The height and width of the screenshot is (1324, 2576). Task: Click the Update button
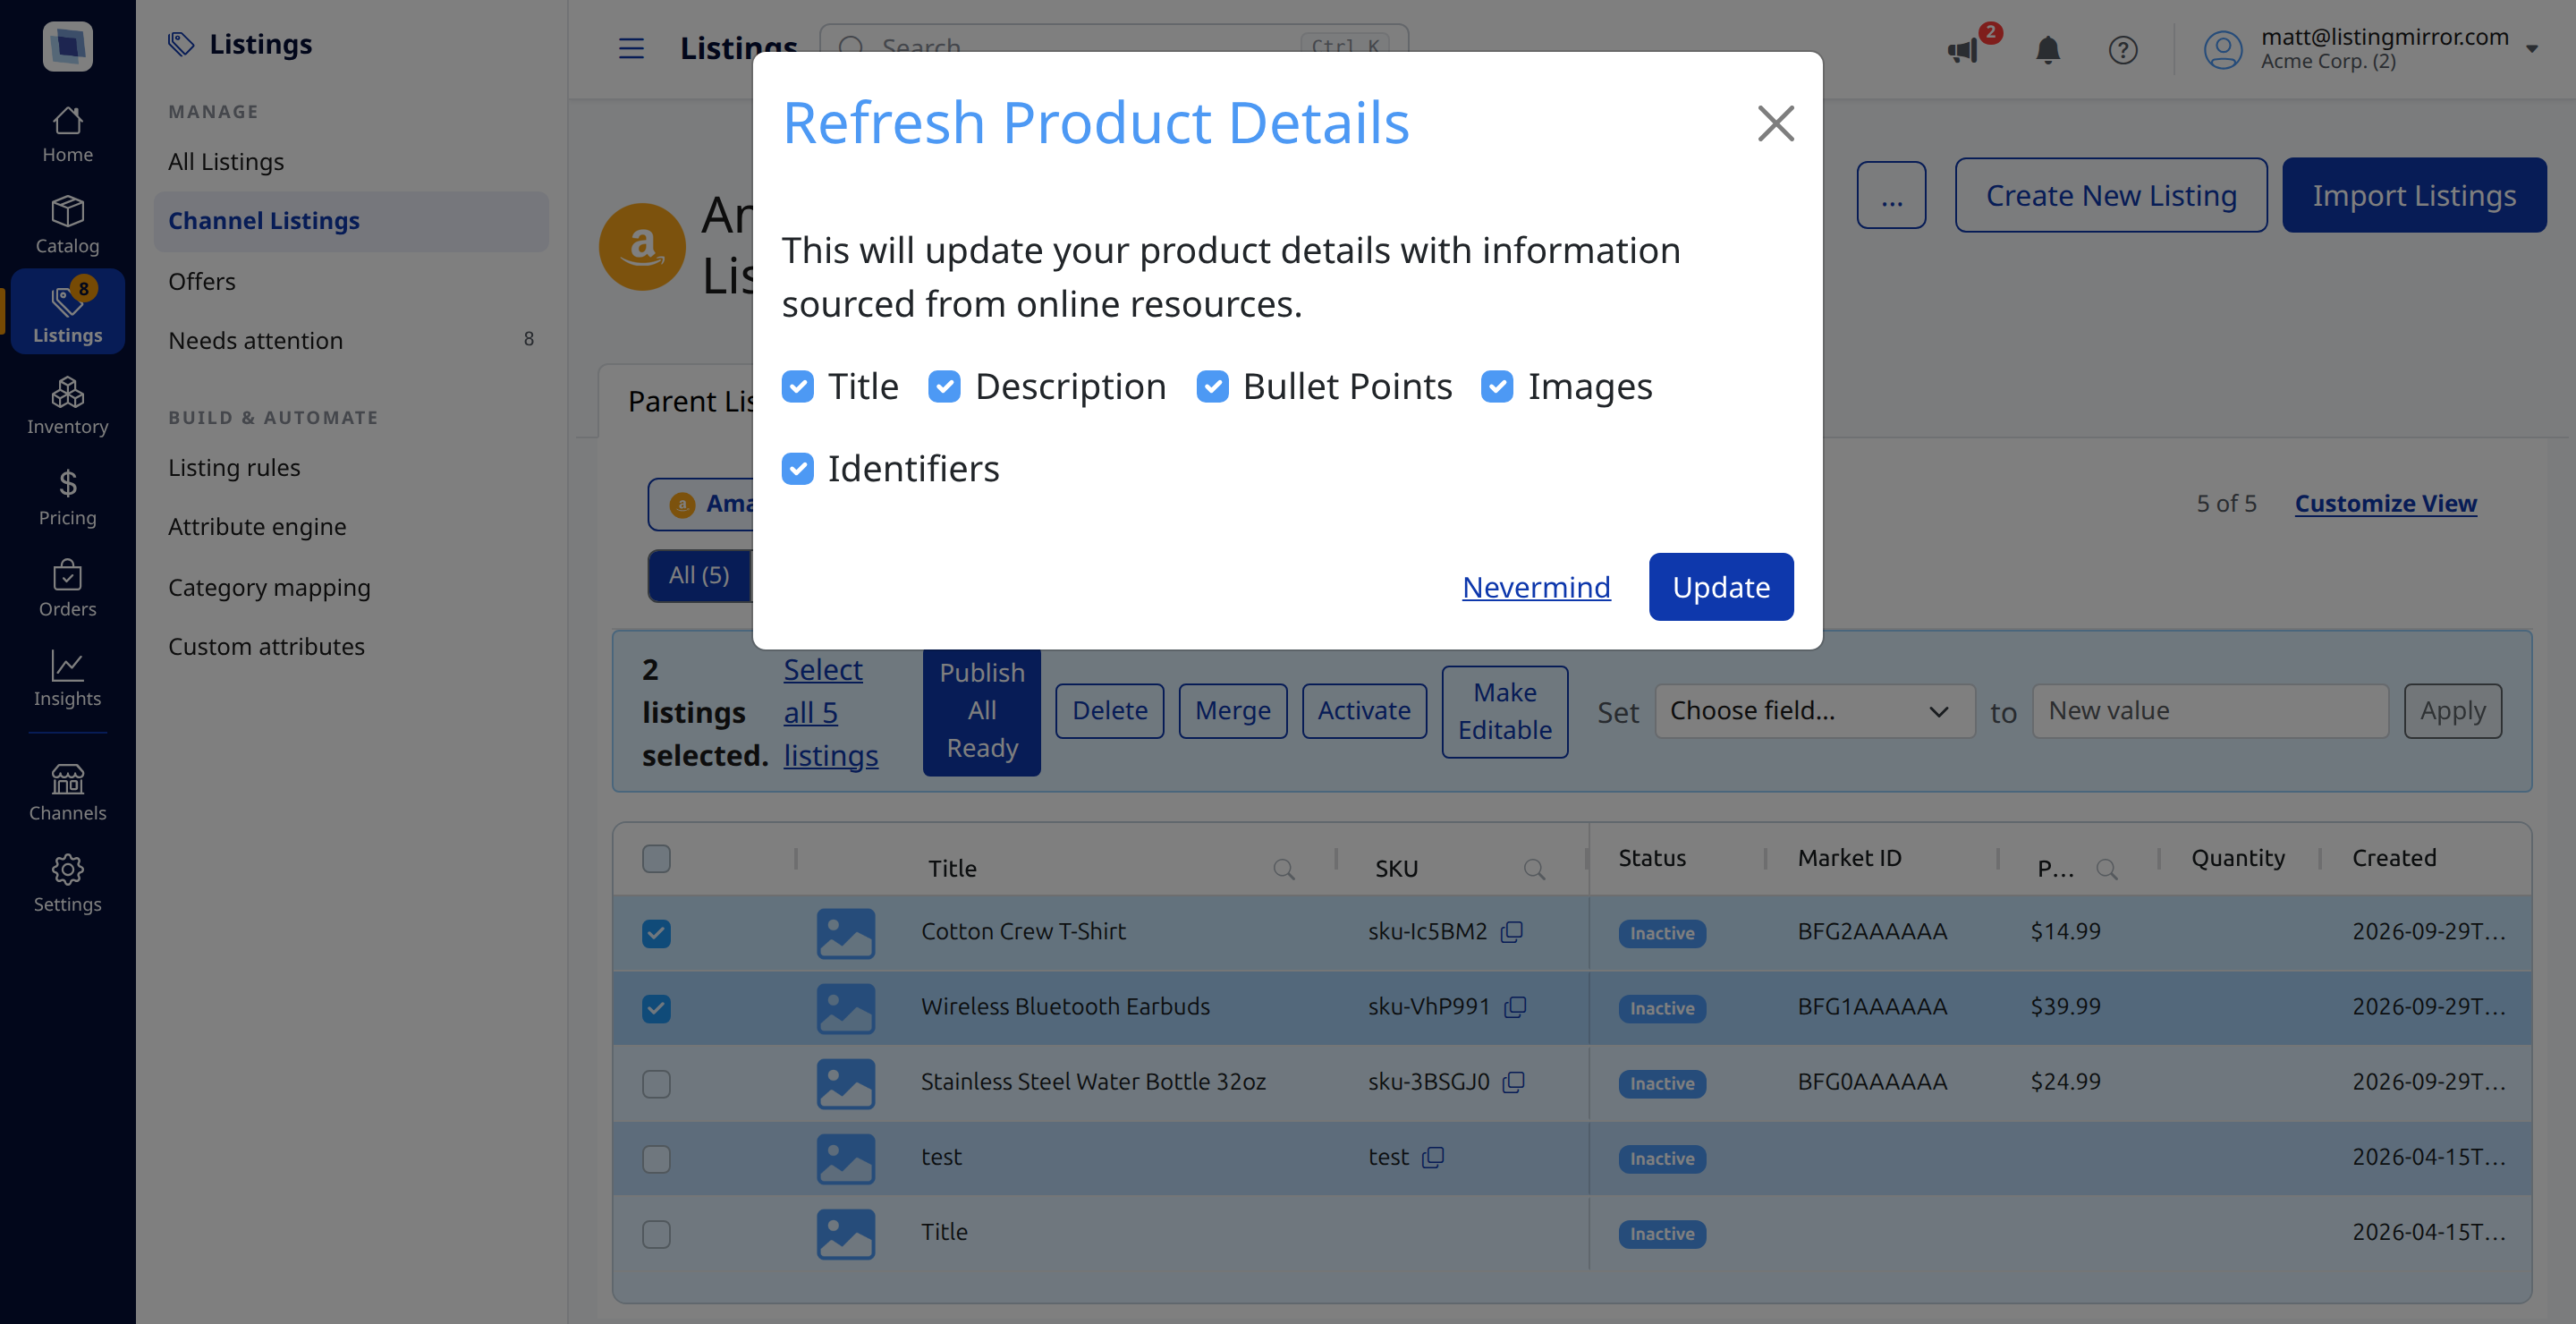[1721, 586]
